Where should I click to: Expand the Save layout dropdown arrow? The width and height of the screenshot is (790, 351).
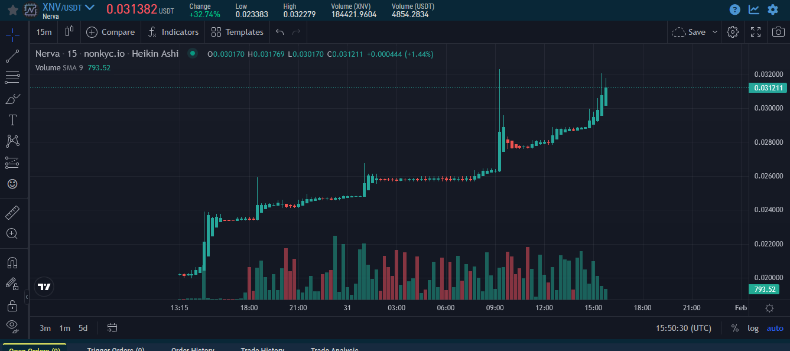click(x=715, y=32)
